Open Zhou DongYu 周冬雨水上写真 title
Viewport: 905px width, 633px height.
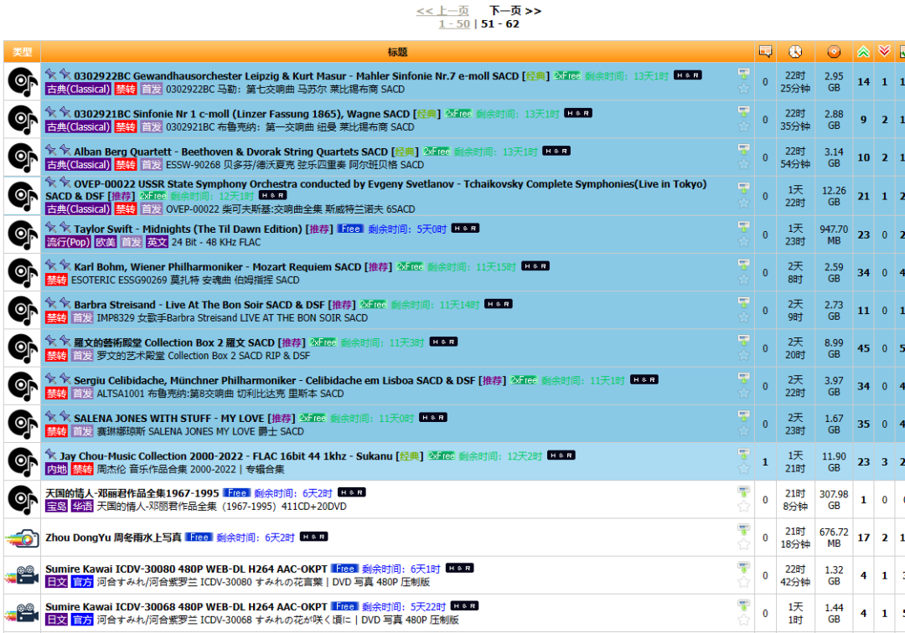coord(113,538)
